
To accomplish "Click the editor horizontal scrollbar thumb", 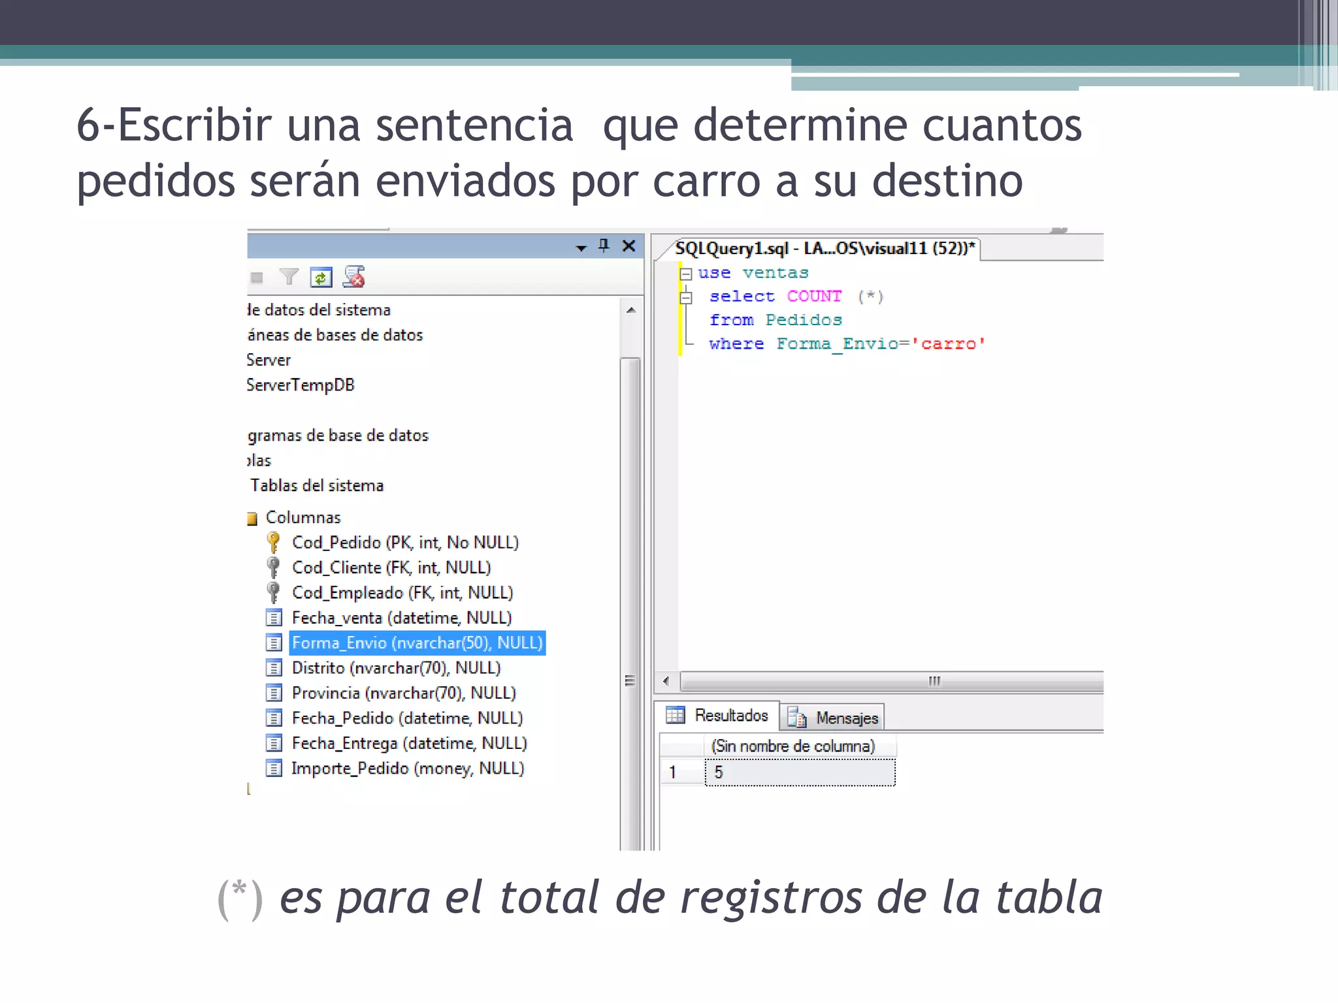I will click(892, 681).
